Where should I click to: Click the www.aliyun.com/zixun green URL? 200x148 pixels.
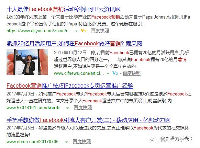(39, 31)
